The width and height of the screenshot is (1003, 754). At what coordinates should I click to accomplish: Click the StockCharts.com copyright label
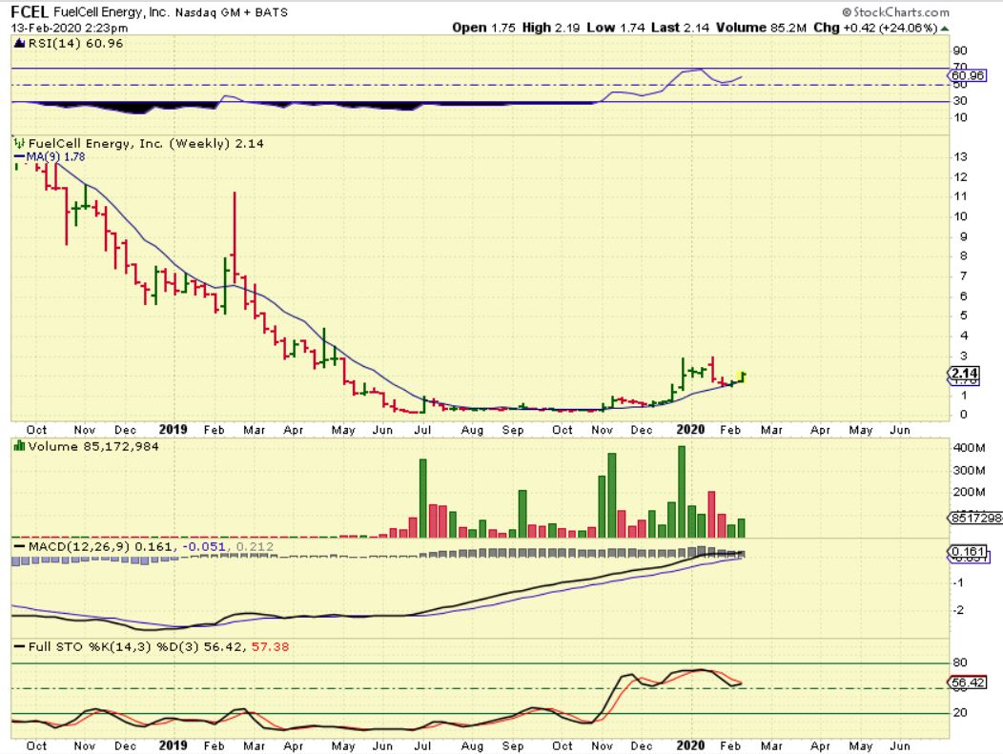895,11
